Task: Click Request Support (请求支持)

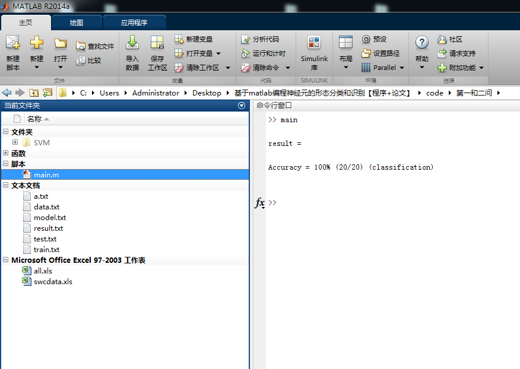Action: coord(456,53)
